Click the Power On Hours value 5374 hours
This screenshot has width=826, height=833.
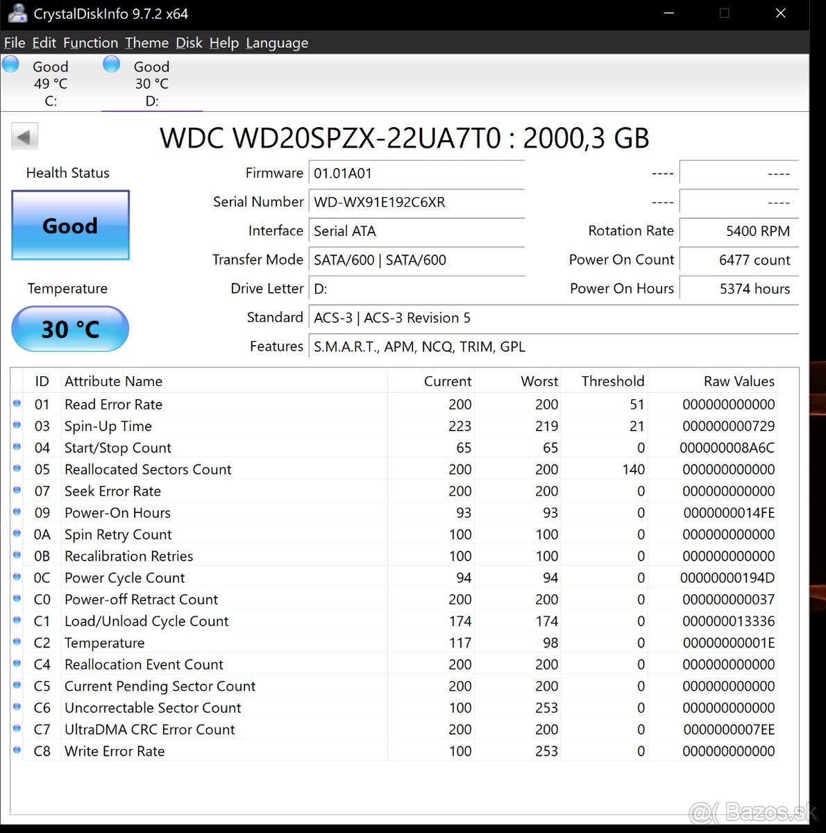point(739,289)
